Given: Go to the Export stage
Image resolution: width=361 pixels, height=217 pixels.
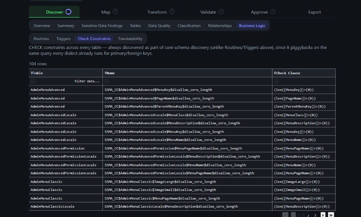Looking at the screenshot, I should (x=315, y=12).
